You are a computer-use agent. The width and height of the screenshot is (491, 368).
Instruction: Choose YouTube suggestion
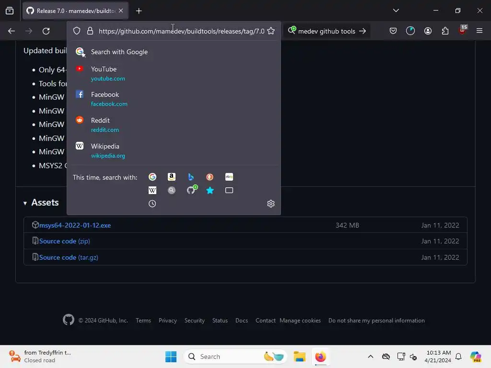click(x=174, y=73)
